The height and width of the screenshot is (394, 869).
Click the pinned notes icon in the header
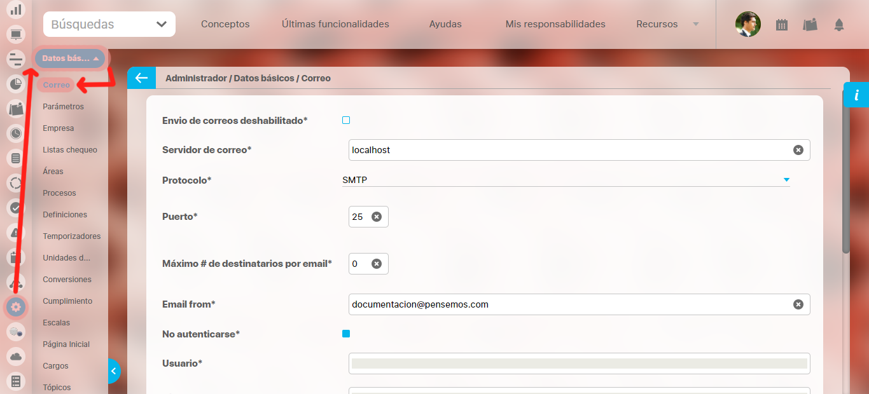click(x=810, y=25)
